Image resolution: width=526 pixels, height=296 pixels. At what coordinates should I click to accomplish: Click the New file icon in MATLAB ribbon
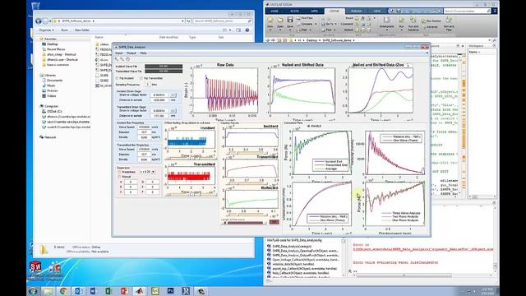270,21
